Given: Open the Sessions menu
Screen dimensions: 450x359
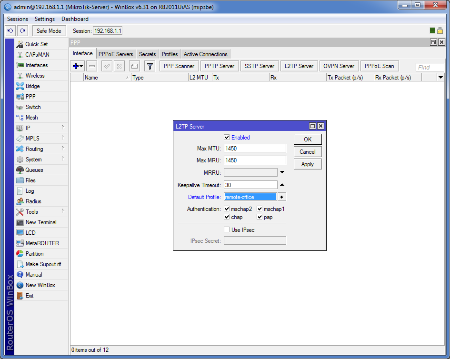Looking at the screenshot, I should pos(18,19).
